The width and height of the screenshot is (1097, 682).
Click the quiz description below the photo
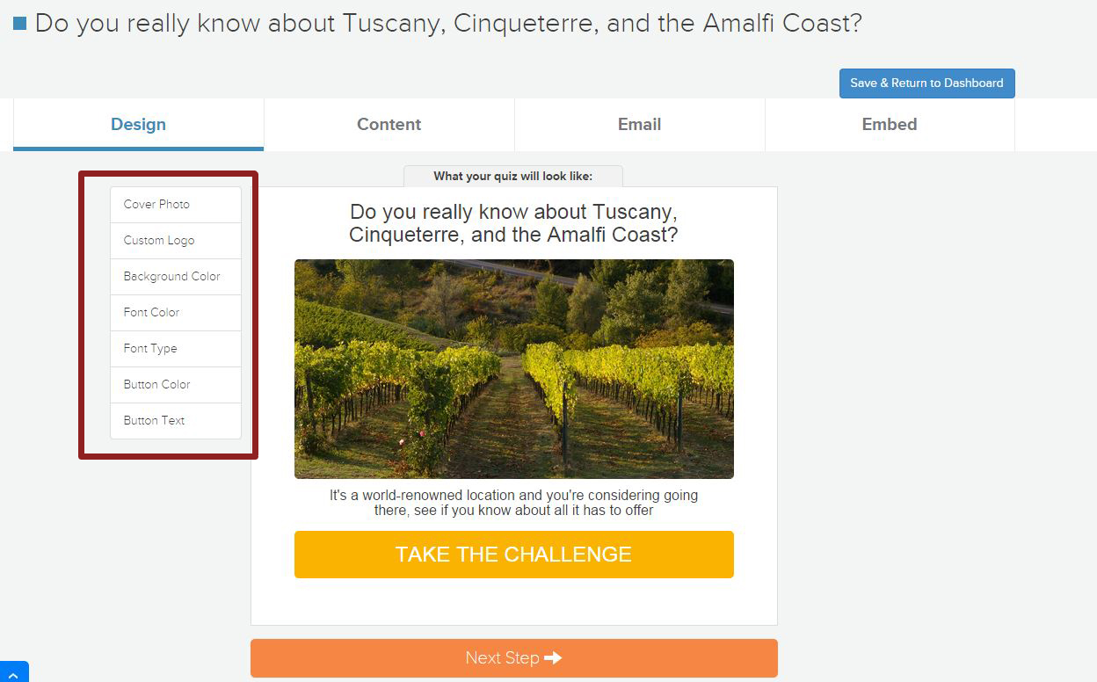tap(513, 503)
